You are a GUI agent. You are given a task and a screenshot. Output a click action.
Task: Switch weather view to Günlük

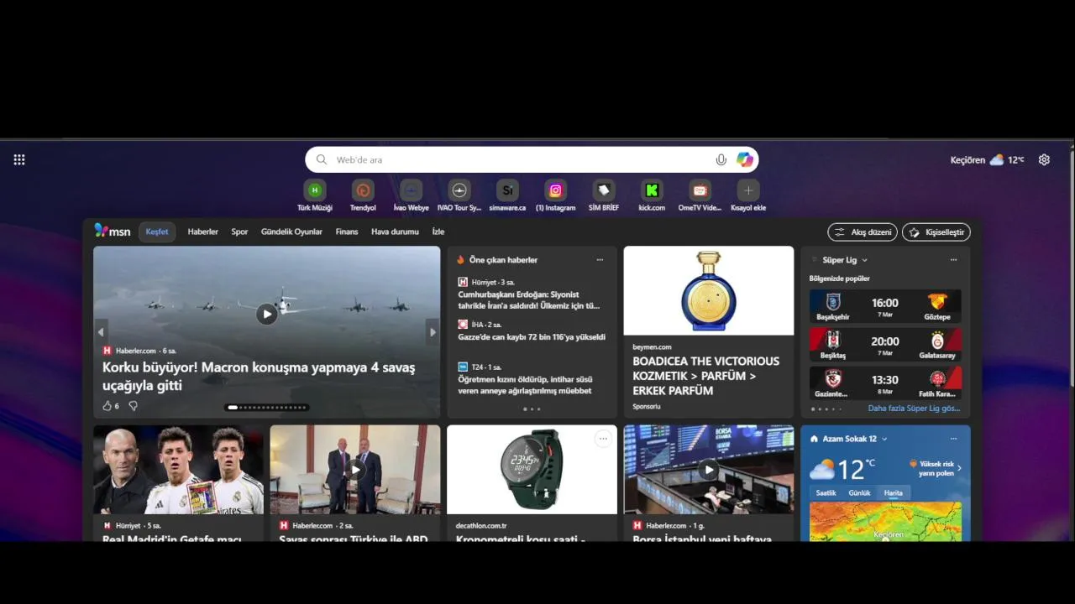pyautogui.click(x=859, y=493)
